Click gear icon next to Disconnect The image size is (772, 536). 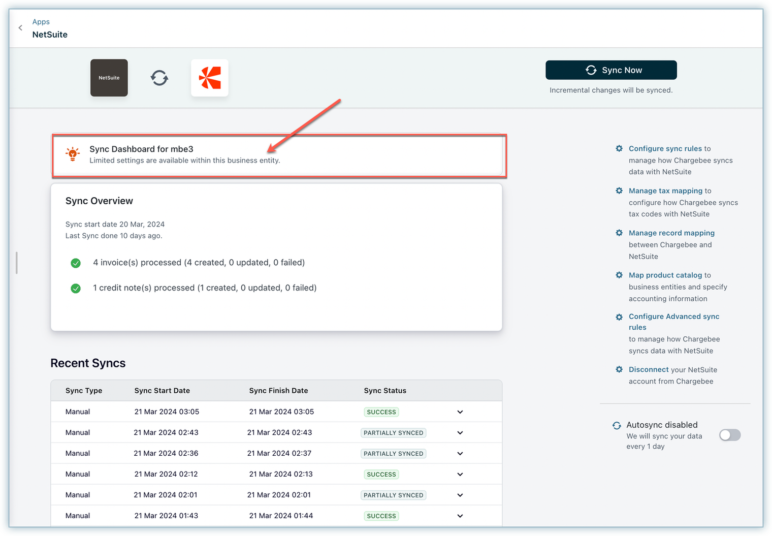pyautogui.click(x=619, y=370)
